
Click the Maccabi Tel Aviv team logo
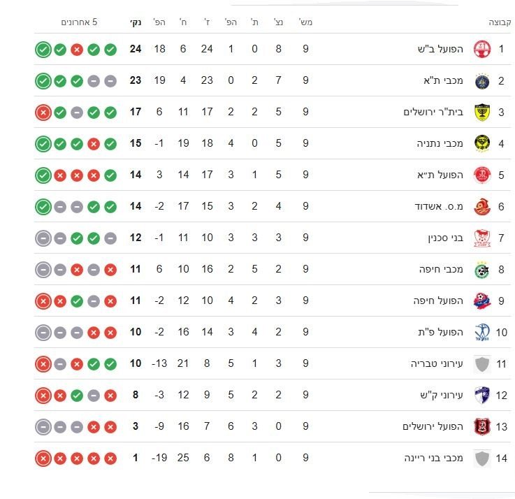click(x=481, y=81)
